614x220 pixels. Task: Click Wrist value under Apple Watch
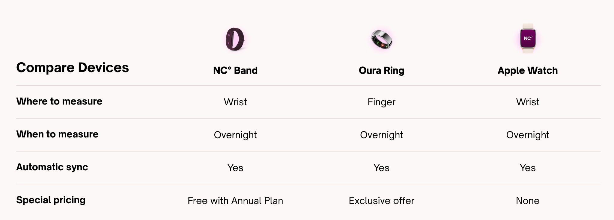click(x=528, y=102)
